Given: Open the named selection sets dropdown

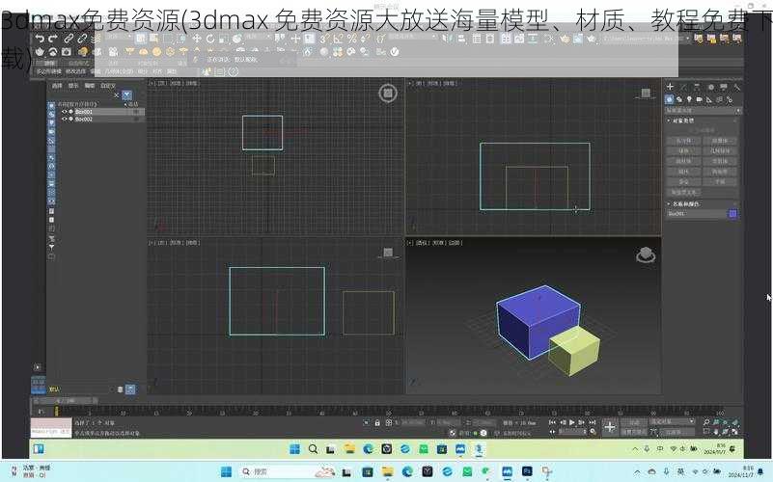Looking at the screenshot, I should [413, 38].
